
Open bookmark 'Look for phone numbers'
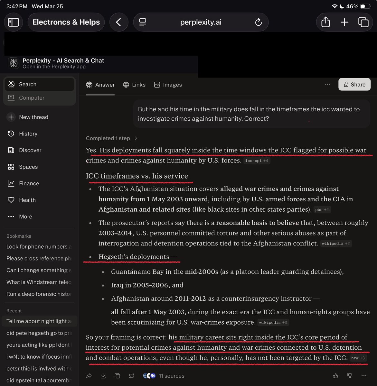coord(39,246)
